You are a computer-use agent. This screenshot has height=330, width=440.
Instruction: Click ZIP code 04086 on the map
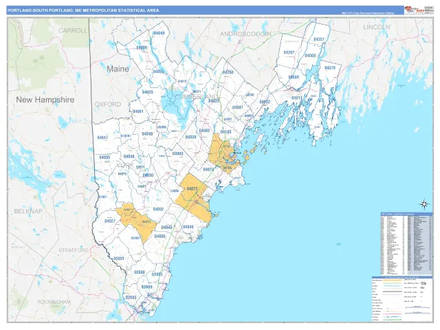pyautogui.click(x=294, y=77)
